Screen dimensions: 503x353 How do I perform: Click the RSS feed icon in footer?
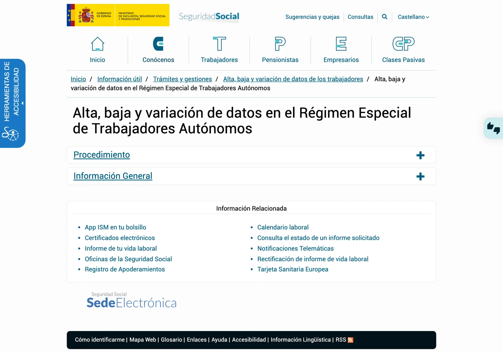(x=351, y=340)
